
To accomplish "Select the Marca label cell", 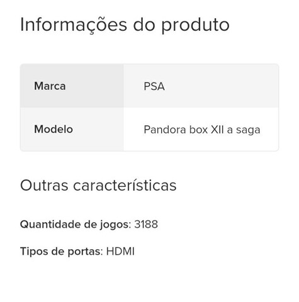I will tap(72, 86).
